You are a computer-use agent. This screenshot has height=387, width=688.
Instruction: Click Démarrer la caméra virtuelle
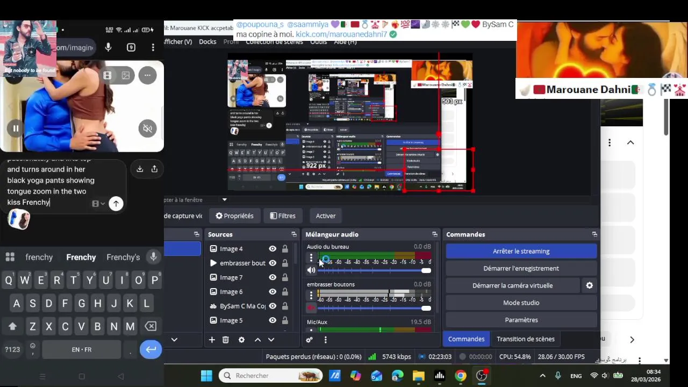coord(513,285)
